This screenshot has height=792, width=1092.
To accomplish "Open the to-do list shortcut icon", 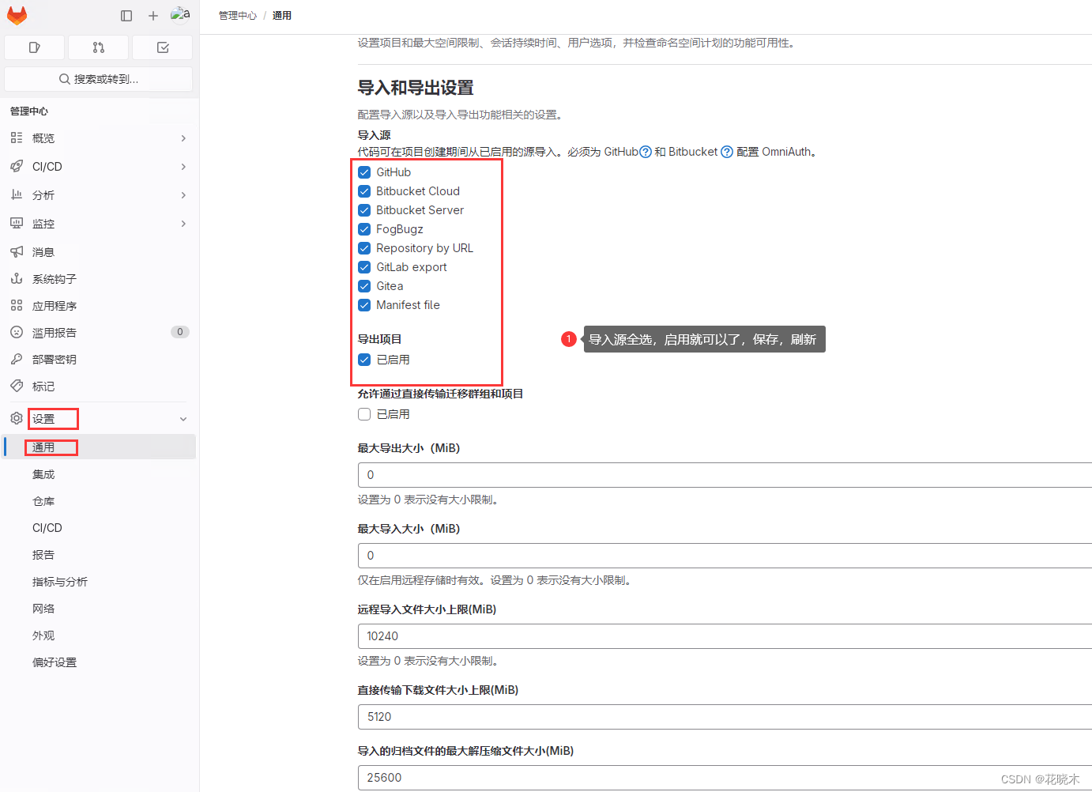I will point(163,47).
